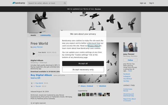The width and height of the screenshot is (168, 105).
Task: Open the seventh supporter avatar
Action: (104, 95)
